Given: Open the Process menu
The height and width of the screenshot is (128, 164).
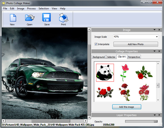Looking at the screenshot, I should [31, 9].
